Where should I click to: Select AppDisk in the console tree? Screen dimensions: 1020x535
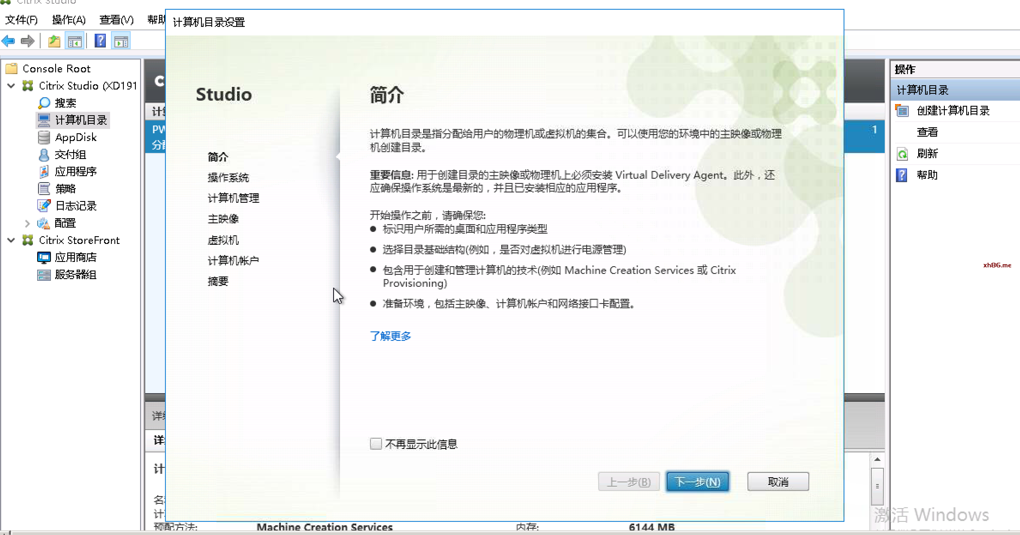75,138
